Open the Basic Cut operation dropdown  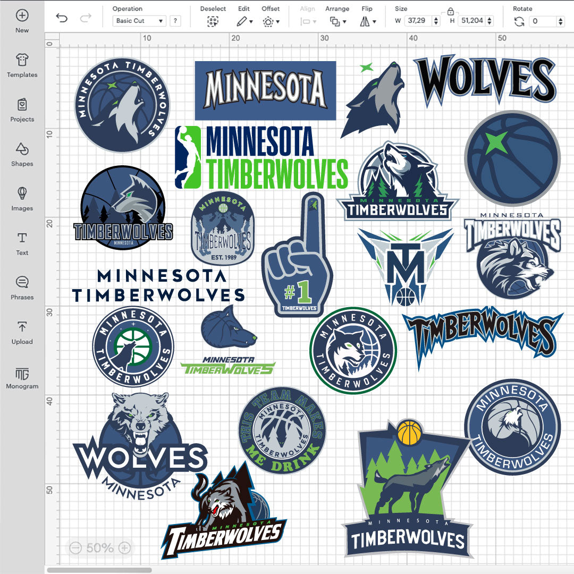140,21
